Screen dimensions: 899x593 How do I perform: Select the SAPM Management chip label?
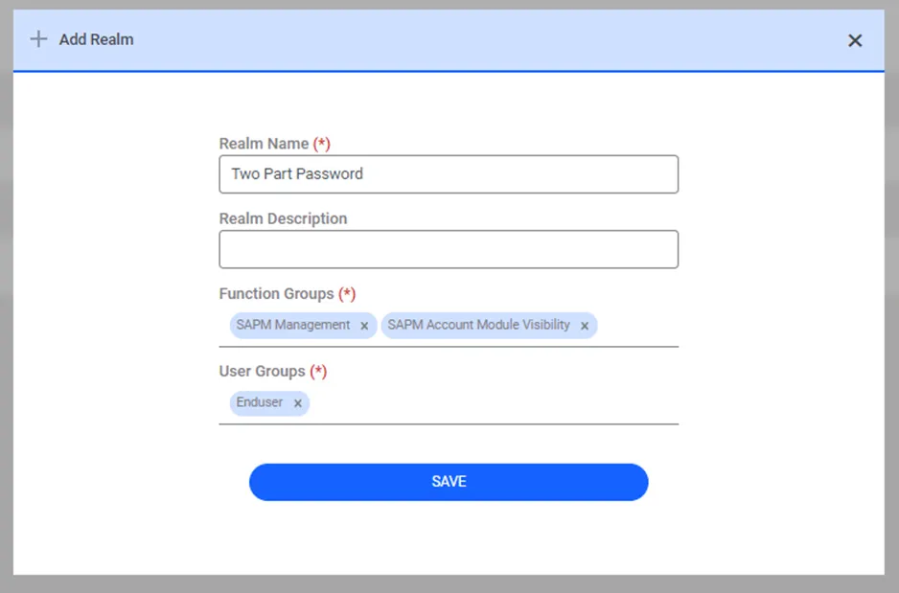293,325
